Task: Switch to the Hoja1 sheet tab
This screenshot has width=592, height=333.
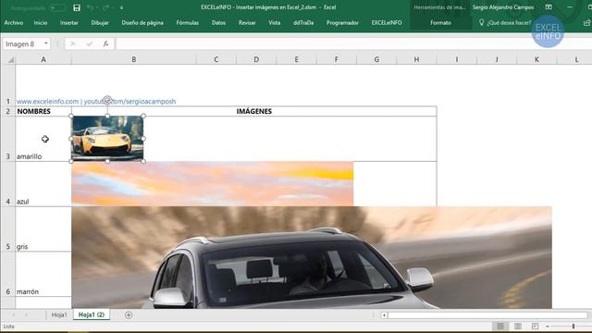Action: pos(59,314)
